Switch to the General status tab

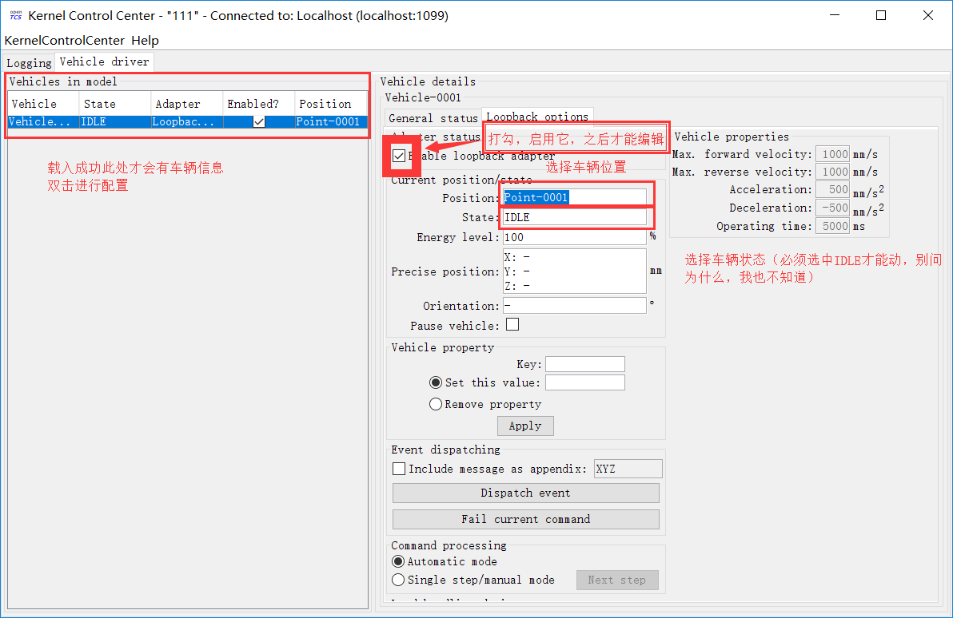(433, 117)
